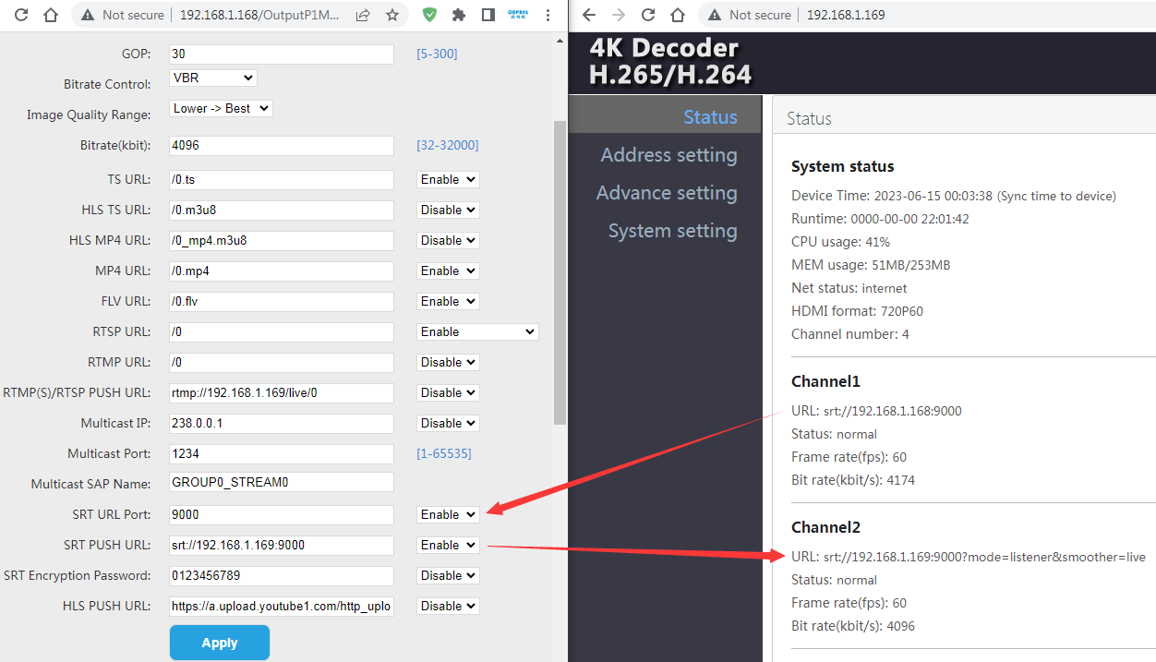Viewport: 1156px width, 662px height.
Task: Click the back arrow in right browser
Action: click(588, 15)
